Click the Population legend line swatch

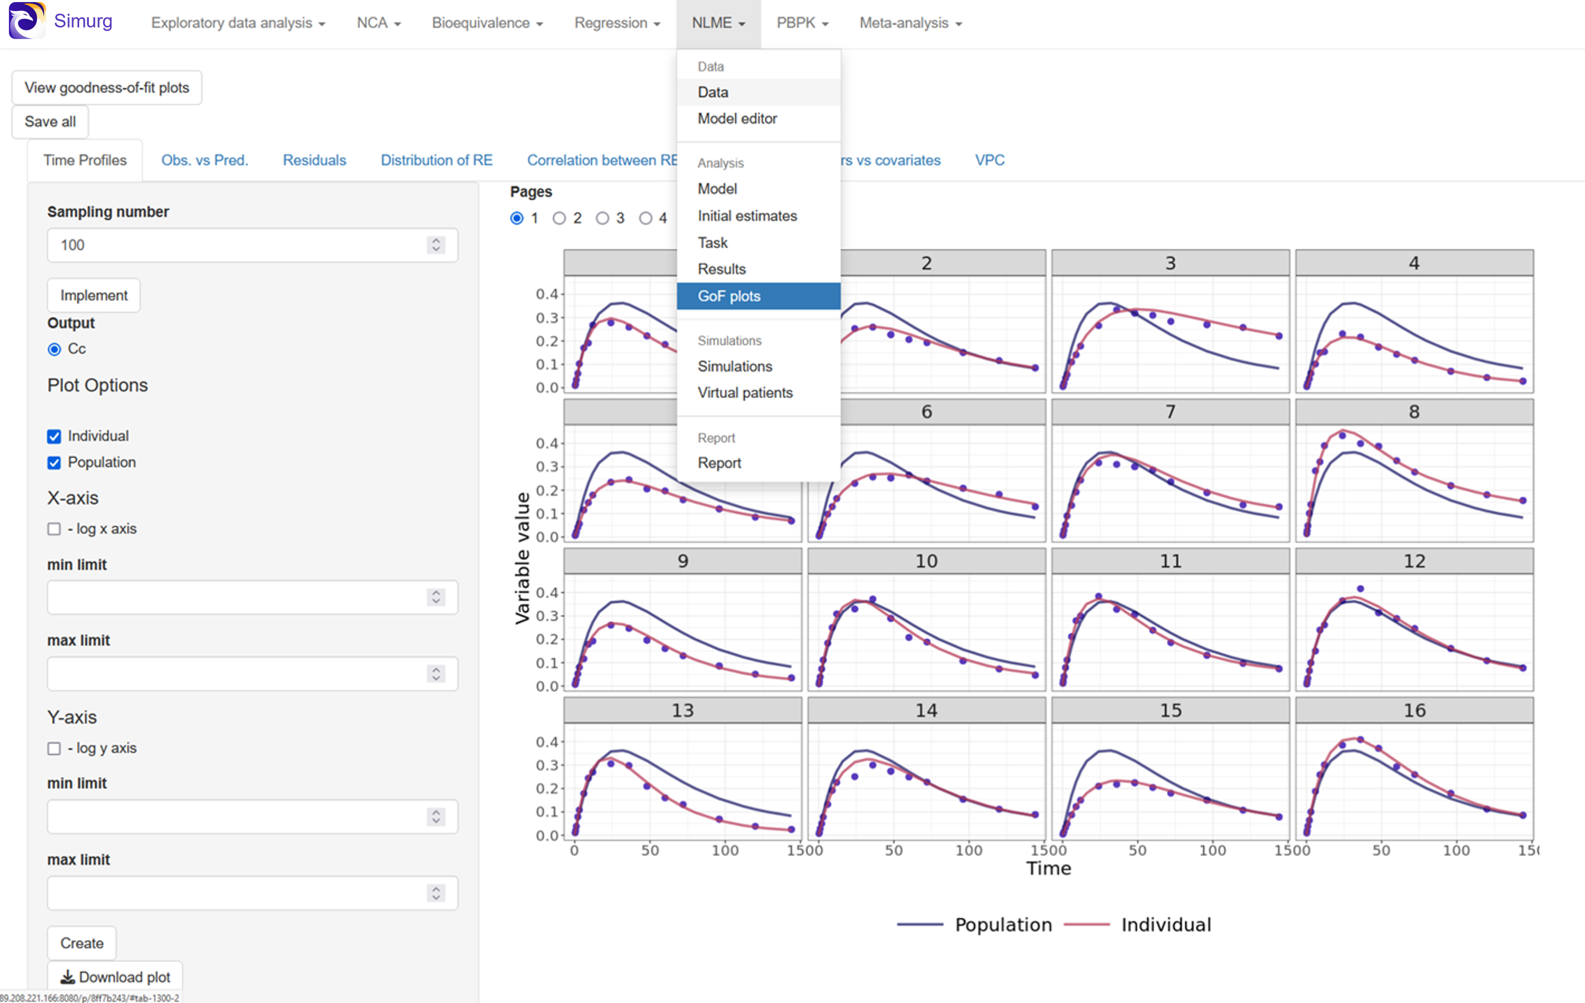(919, 925)
